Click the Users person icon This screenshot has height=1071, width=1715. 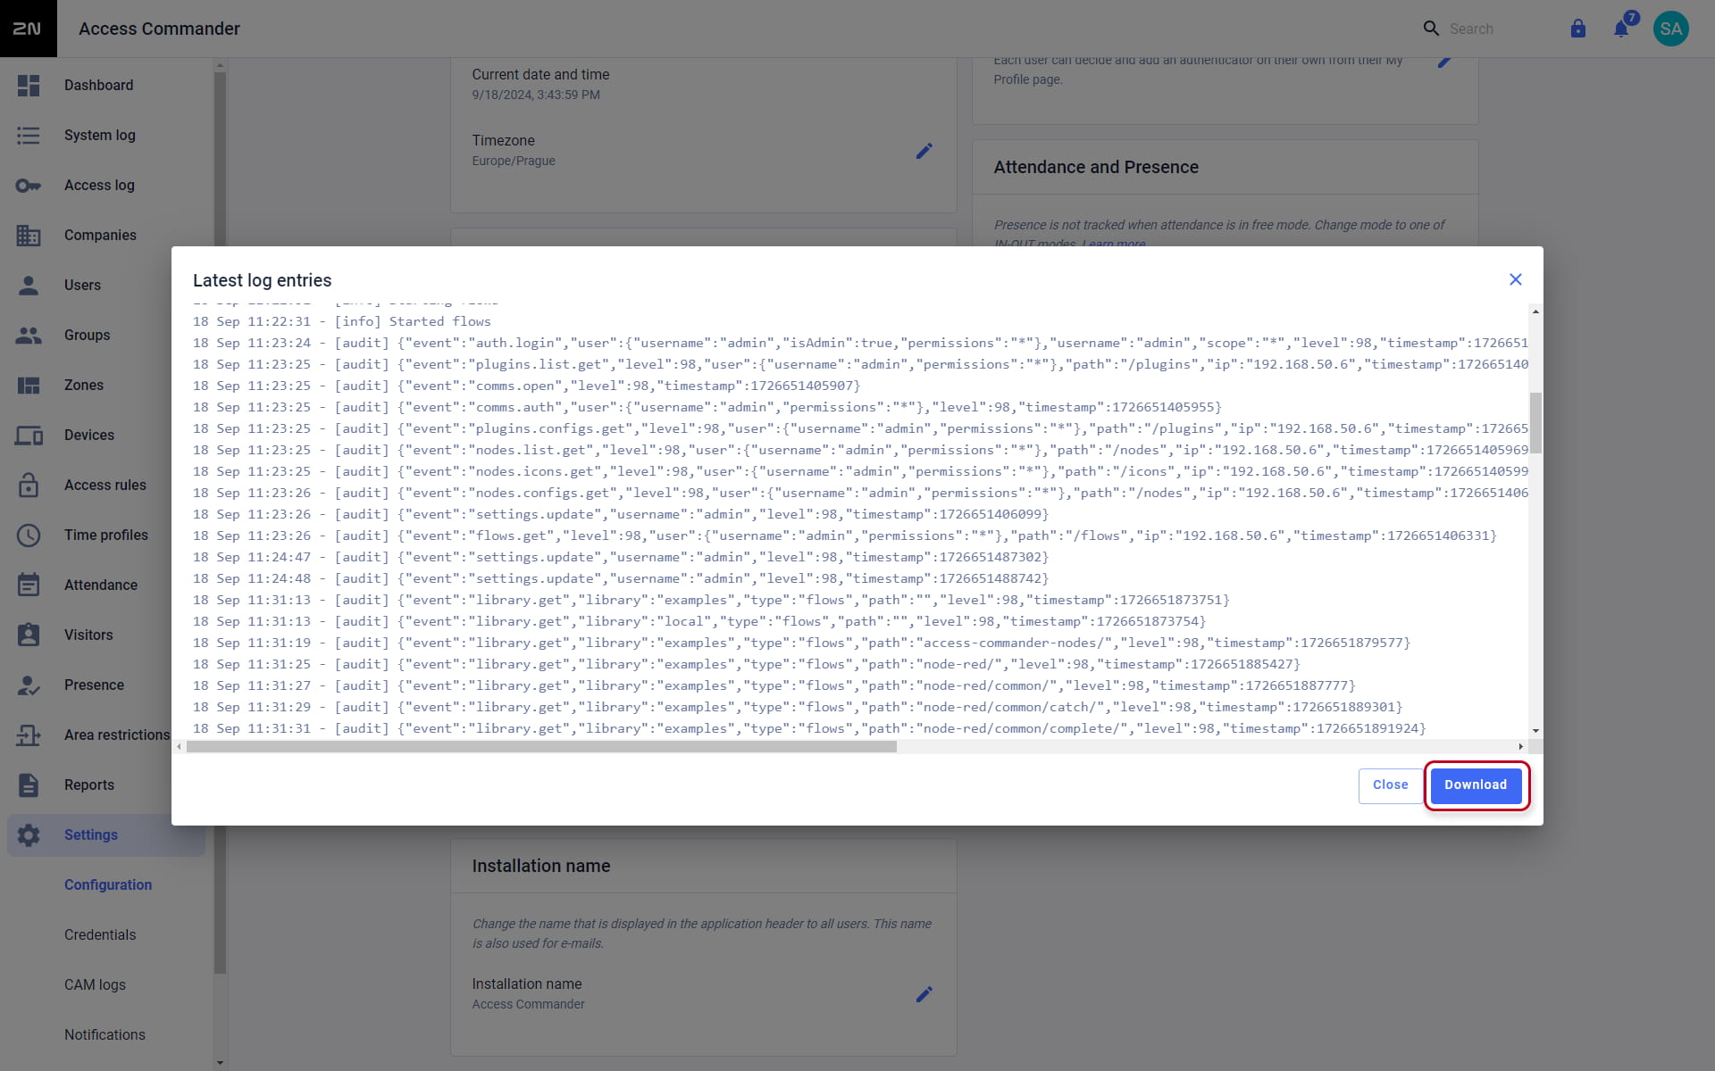tap(29, 286)
